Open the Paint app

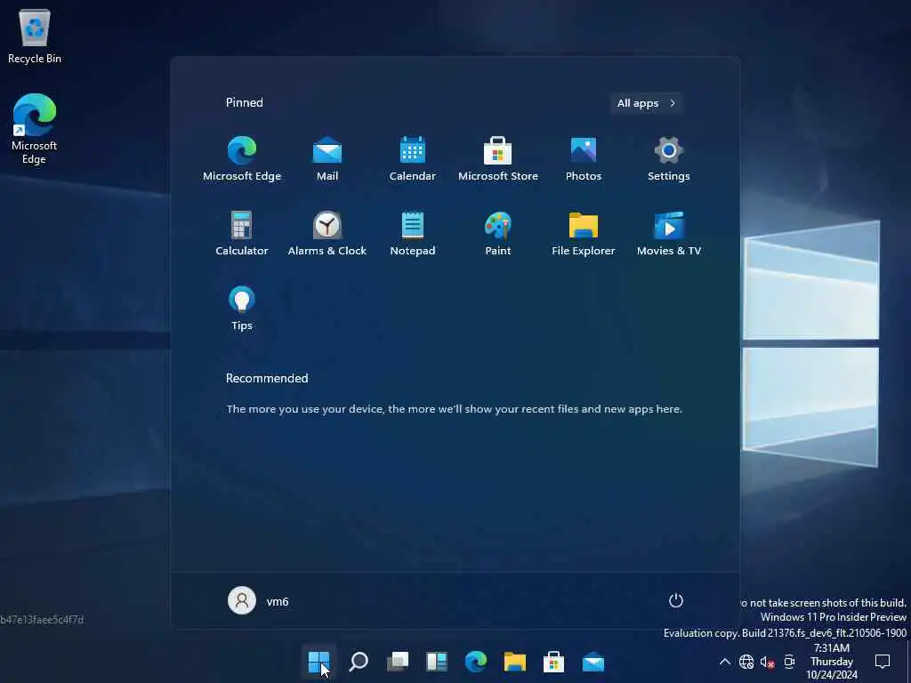498,234
